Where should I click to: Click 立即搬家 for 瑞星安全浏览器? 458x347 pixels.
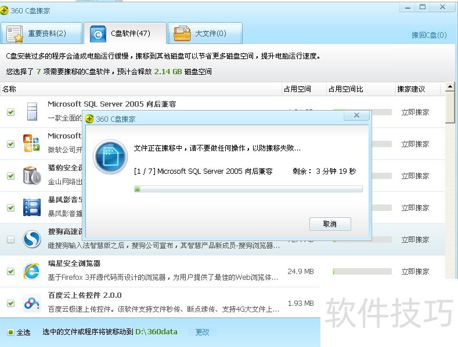click(x=415, y=271)
